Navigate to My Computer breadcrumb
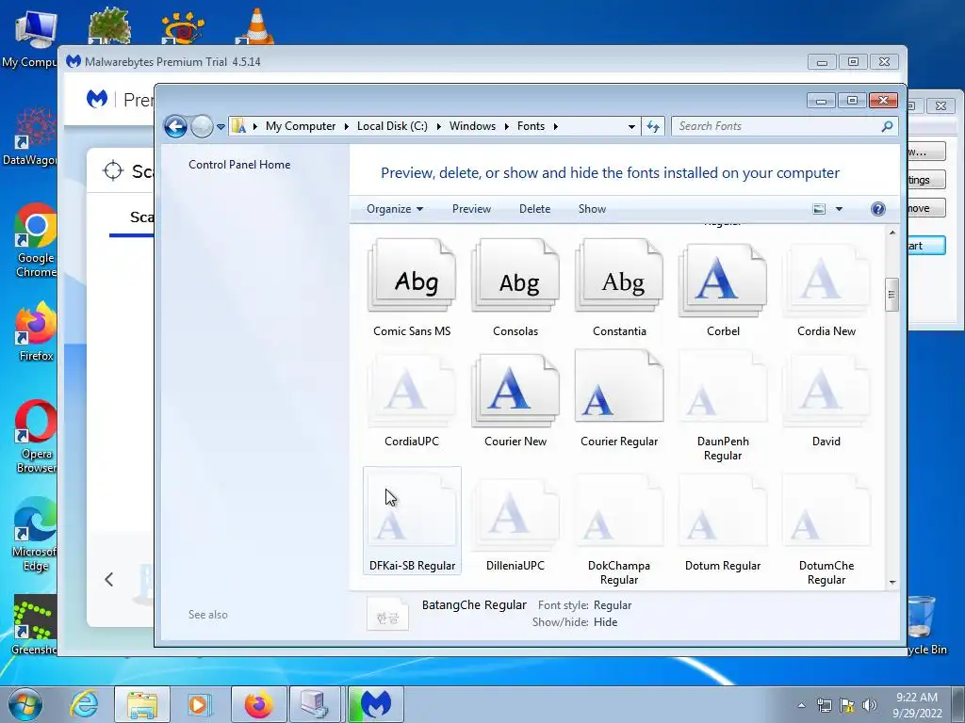This screenshot has height=723, width=965. (301, 126)
